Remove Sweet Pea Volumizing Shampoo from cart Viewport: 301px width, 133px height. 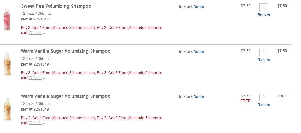[x=264, y=14]
